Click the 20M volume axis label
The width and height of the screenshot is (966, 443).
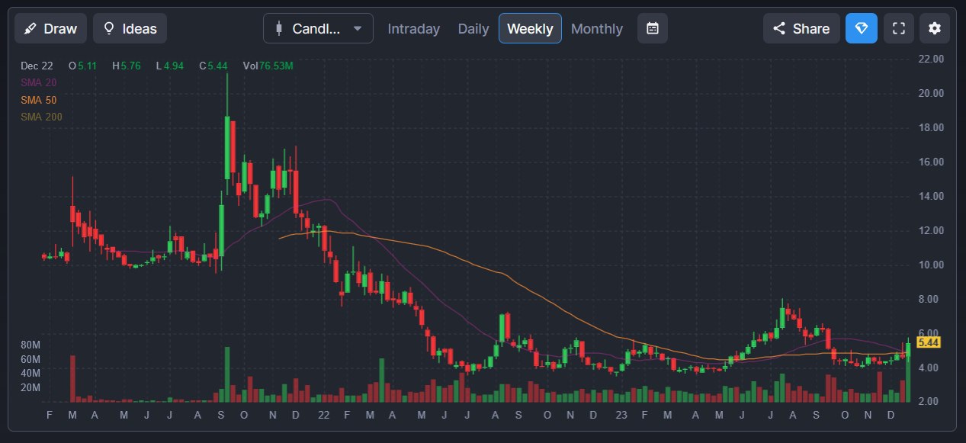pyautogui.click(x=30, y=387)
